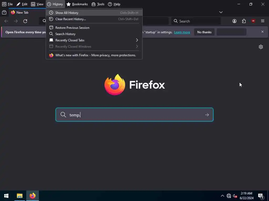Follow the Learn more link
Image resolution: width=269 pixels, height=201 pixels.
point(182,32)
